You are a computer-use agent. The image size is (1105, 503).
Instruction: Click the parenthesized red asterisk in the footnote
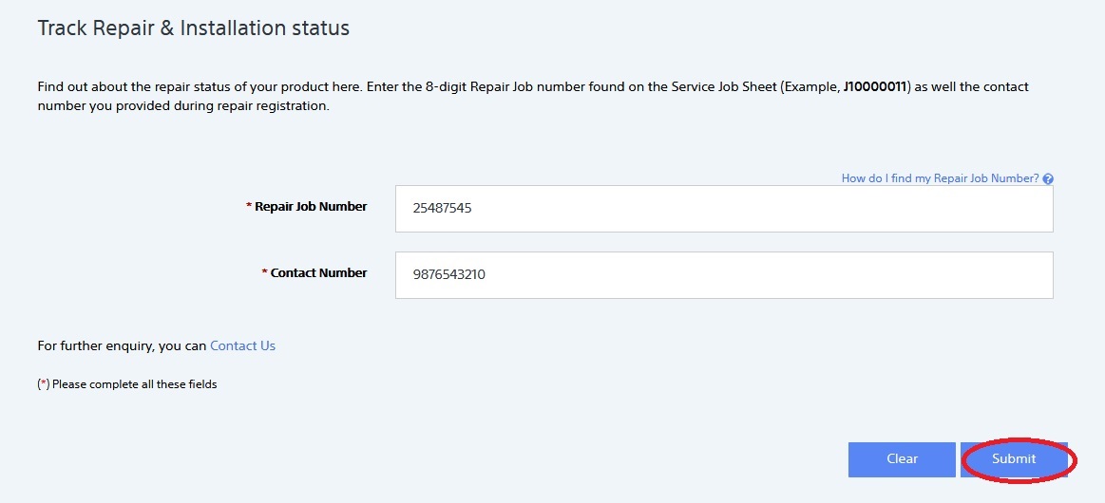click(43, 384)
